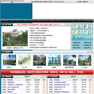Click 查看 for 40㎡ 7月9日 sale row
Image resolution: width=94 pixels, height=94 pixels.
click(x=44, y=87)
